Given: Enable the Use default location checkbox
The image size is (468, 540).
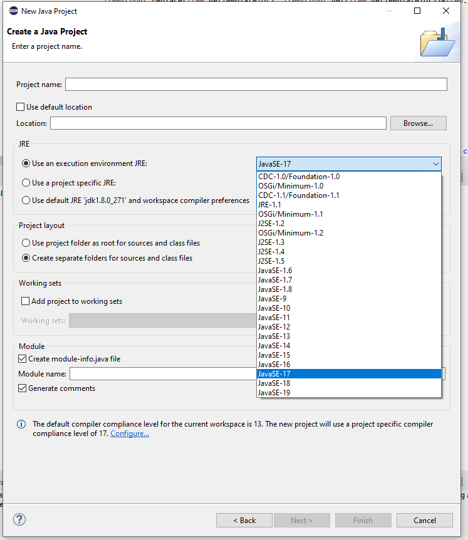Looking at the screenshot, I should coord(21,107).
